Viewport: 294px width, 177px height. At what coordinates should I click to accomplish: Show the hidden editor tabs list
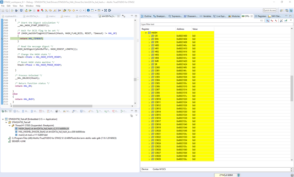click(x=124, y=16)
